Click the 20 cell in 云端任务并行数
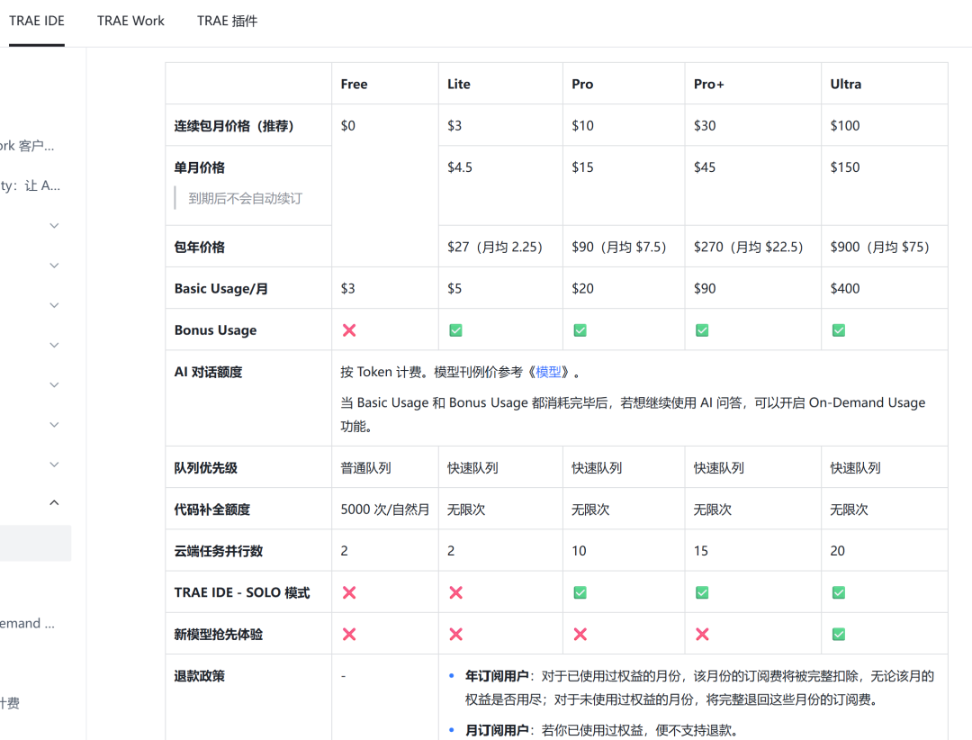 tap(838, 551)
